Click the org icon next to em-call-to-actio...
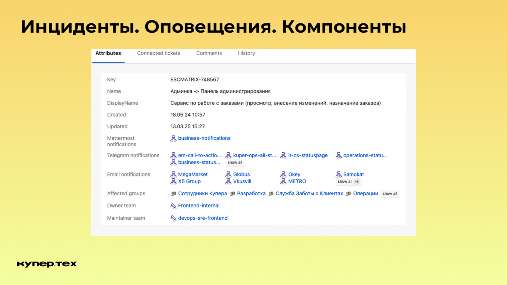The height and width of the screenshot is (285, 507). [173, 155]
